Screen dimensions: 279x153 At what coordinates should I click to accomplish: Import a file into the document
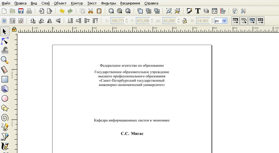pyautogui.click(x=41, y=11)
